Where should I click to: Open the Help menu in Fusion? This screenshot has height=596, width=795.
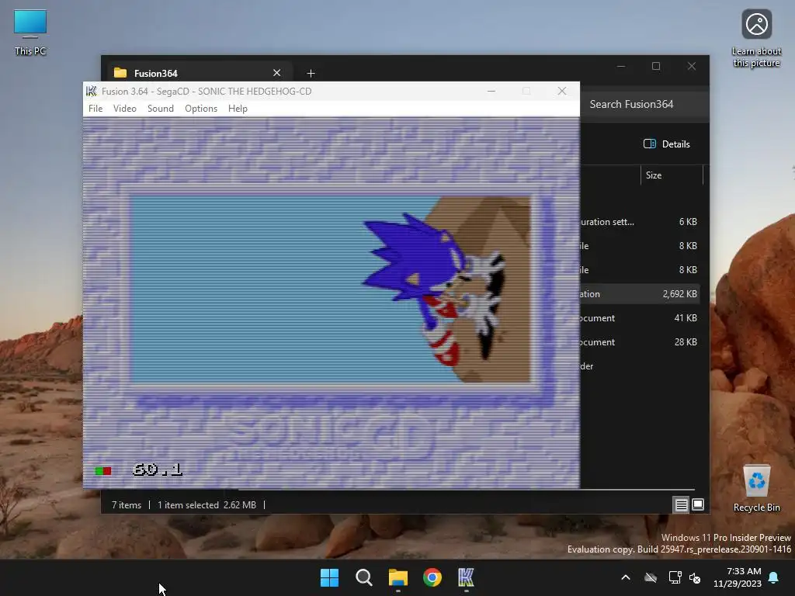point(238,109)
